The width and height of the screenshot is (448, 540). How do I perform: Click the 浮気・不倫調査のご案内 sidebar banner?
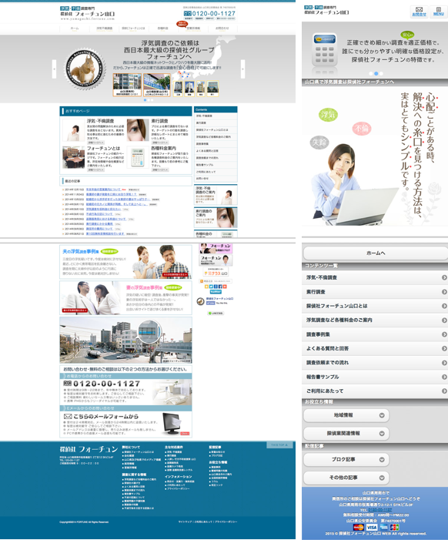(x=216, y=195)
